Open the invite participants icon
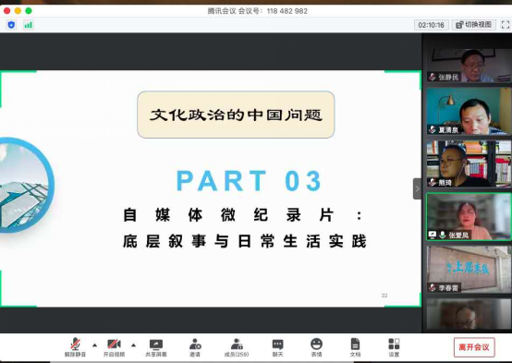 coord(195,347)
